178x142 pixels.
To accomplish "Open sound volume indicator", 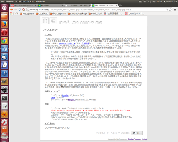I will coord(154,2).
